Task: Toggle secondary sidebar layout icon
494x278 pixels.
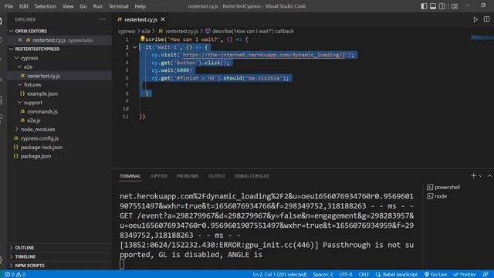Action: point(442,6)
